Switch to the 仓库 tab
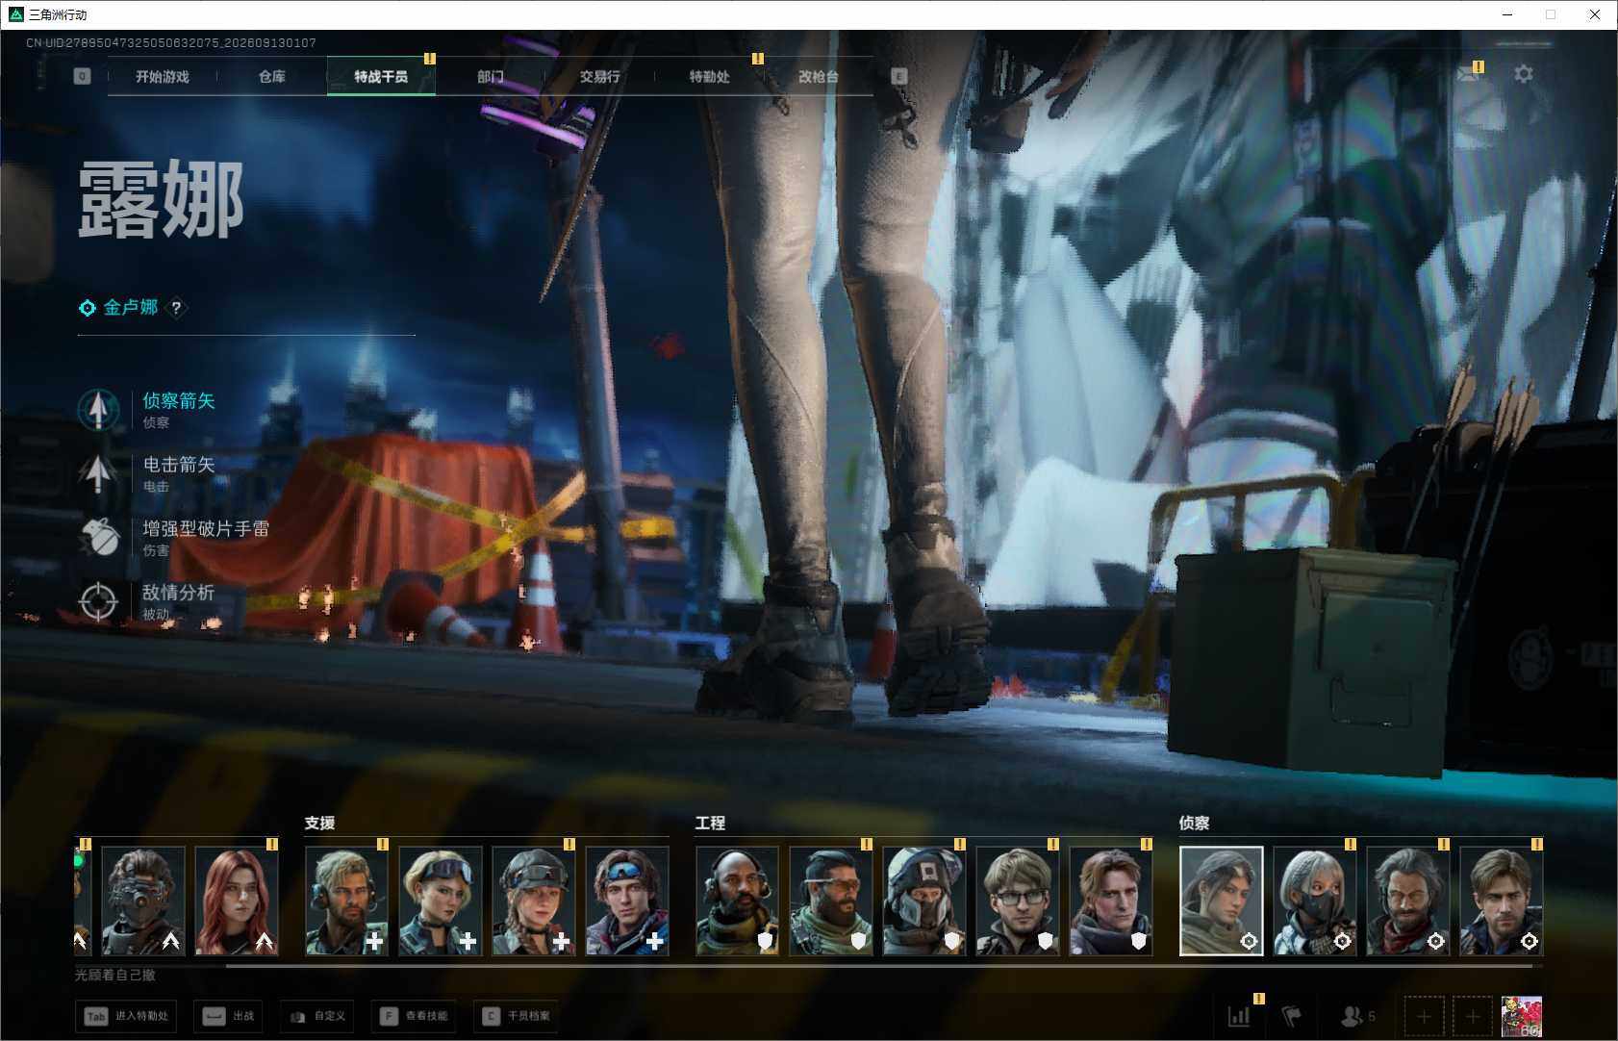This screenshot has width=1618, height=1041. click(x=272, y=77)
